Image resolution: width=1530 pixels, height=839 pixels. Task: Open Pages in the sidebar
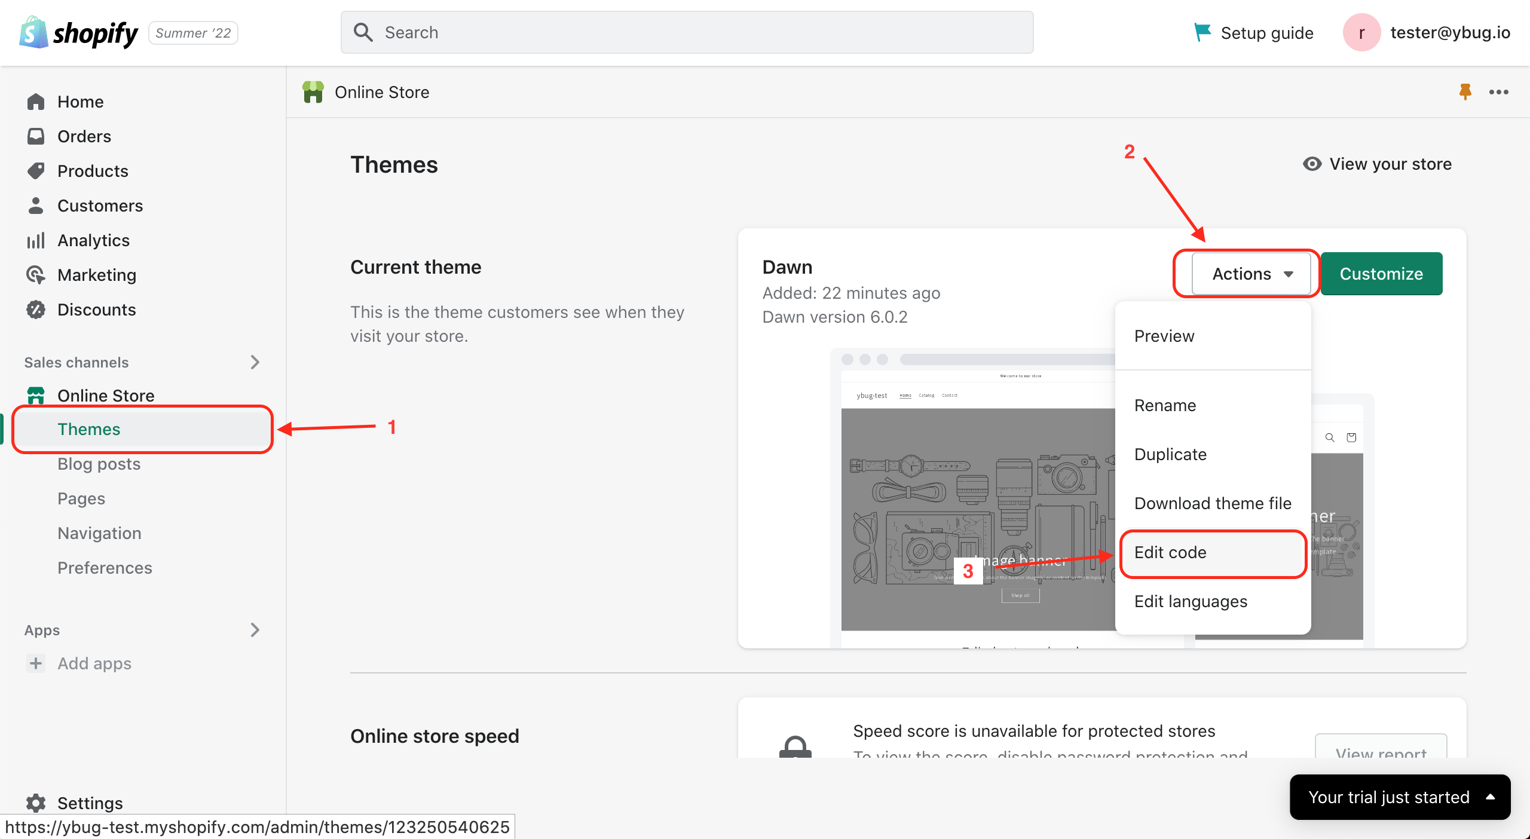[81, 498]
